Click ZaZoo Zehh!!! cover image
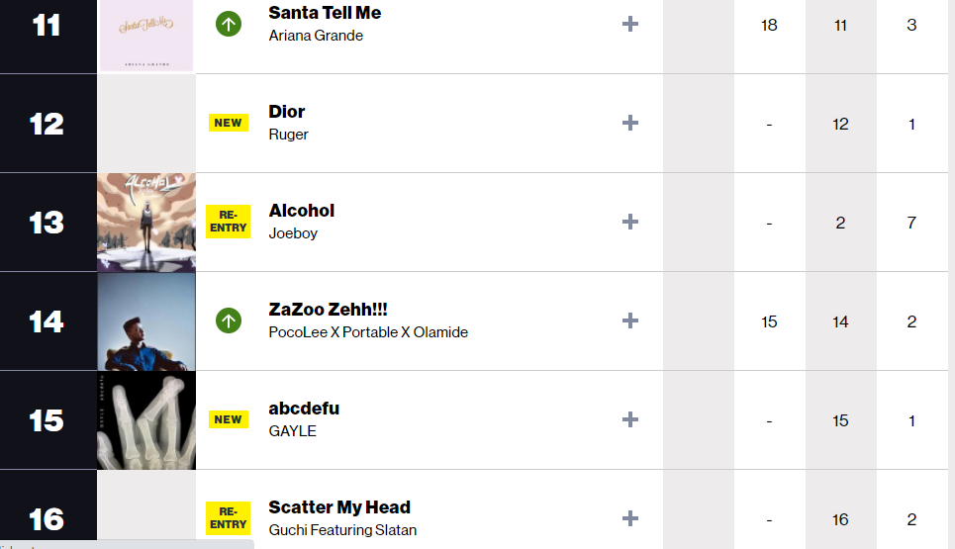The width and height of the screenshot is (955, 549). [x=146, y=320]
